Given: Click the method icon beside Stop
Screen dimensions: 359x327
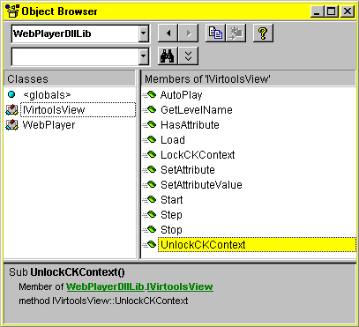Looking at the screenshot, I should (x=150, y=229).
